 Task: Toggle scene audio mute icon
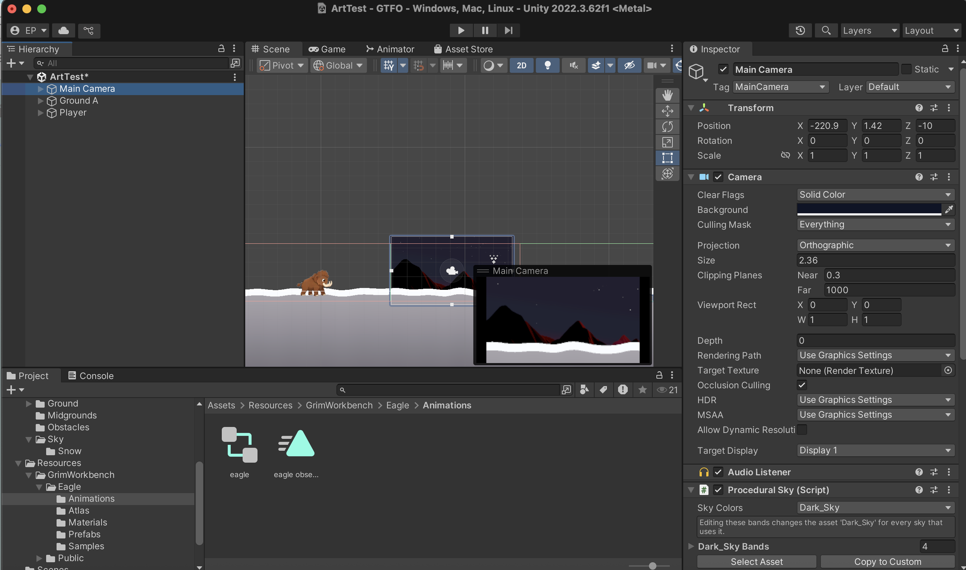click(x=574, y=65)
